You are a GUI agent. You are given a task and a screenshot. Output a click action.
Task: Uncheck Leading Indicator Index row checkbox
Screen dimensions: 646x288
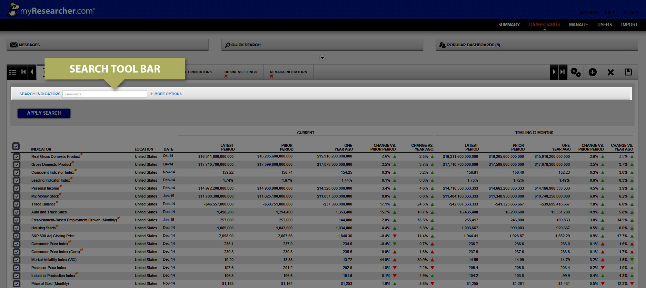tap(17, 180)
